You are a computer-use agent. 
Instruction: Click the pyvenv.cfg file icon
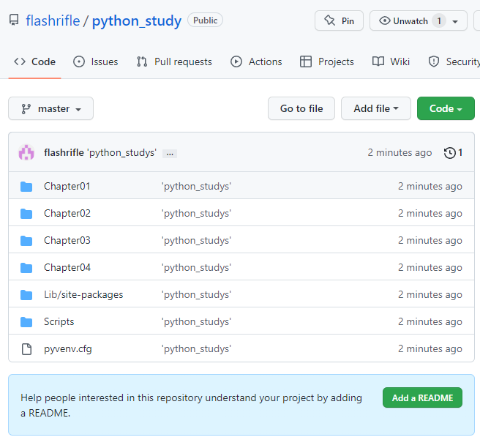point(26,349)
